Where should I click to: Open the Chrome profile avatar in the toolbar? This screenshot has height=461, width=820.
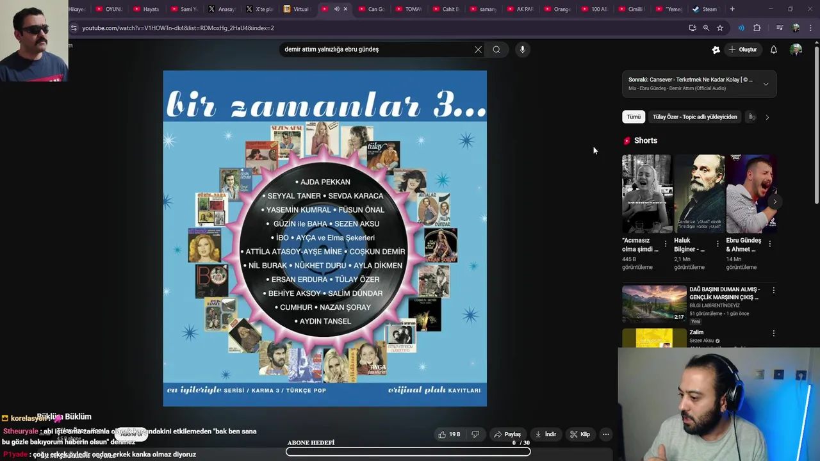coord(796,28)
